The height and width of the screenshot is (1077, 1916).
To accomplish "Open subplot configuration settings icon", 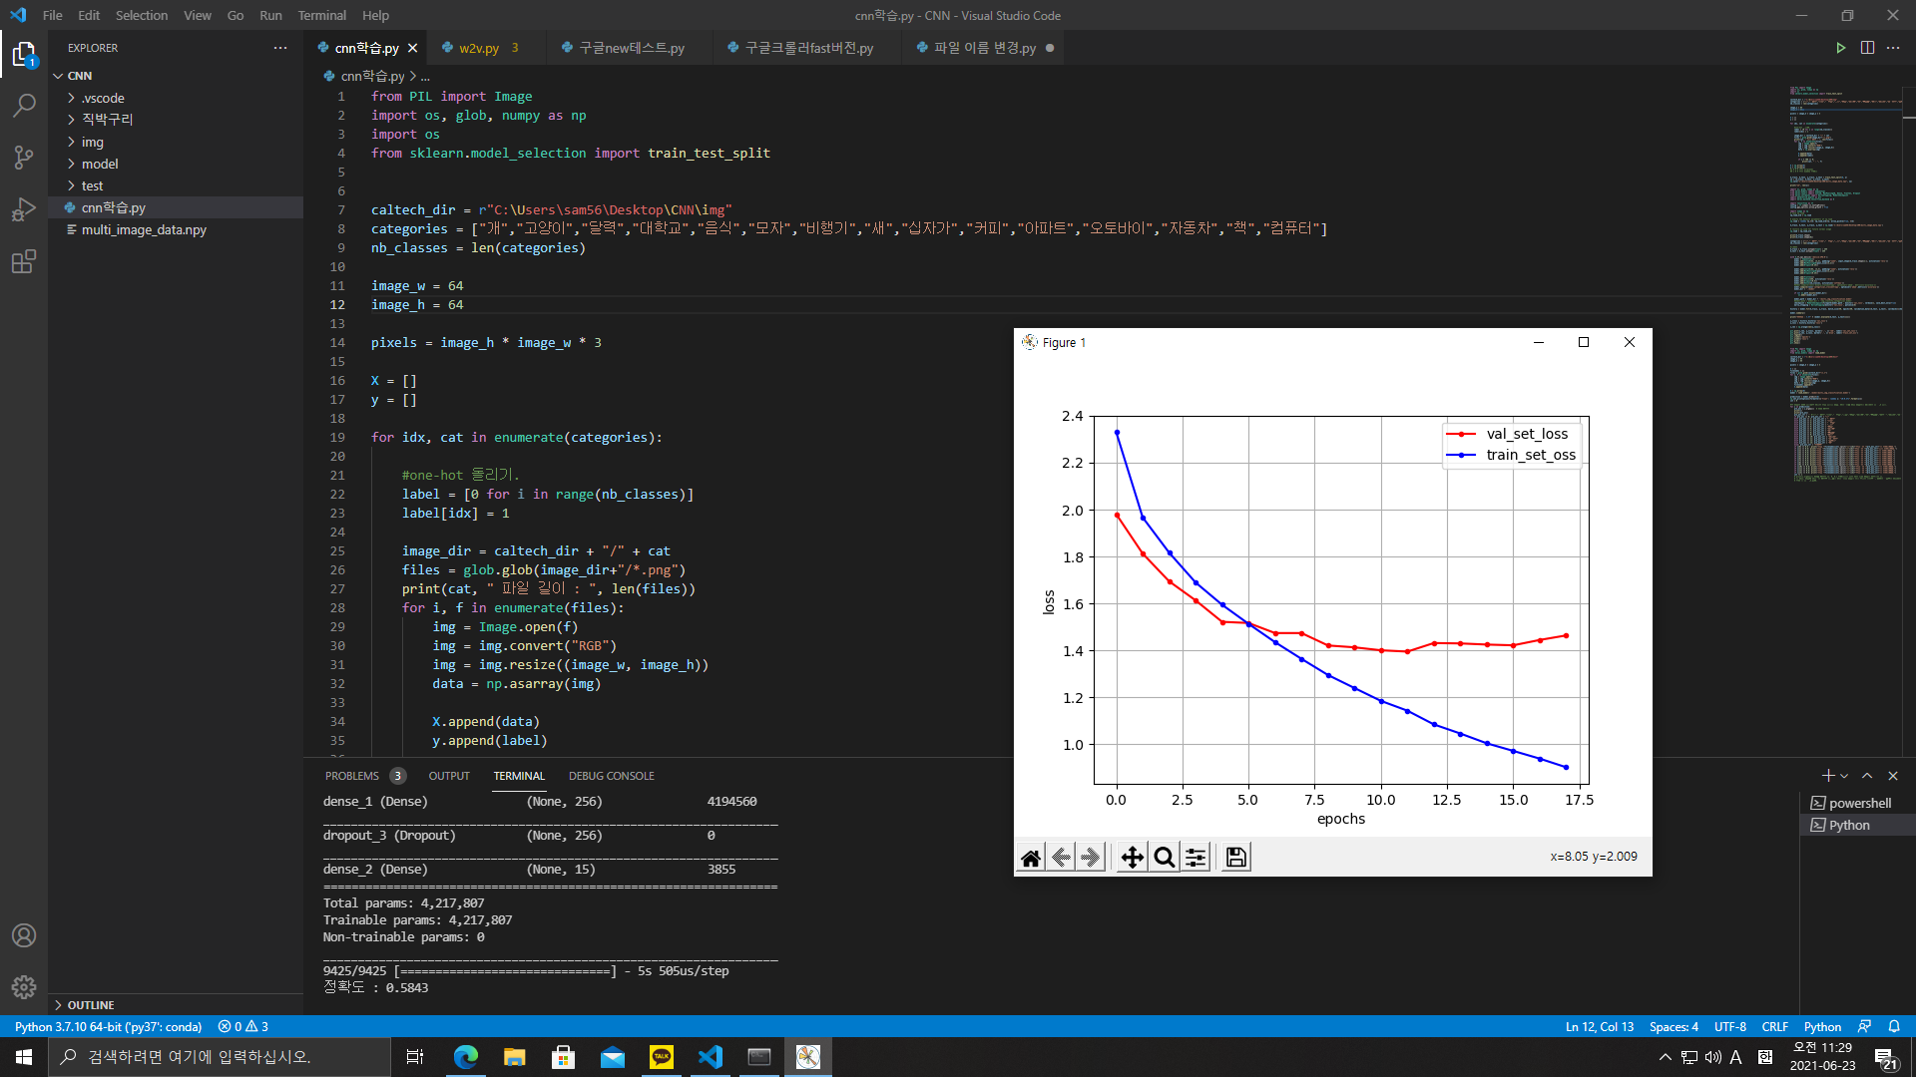I will [x=1197, y=856].
